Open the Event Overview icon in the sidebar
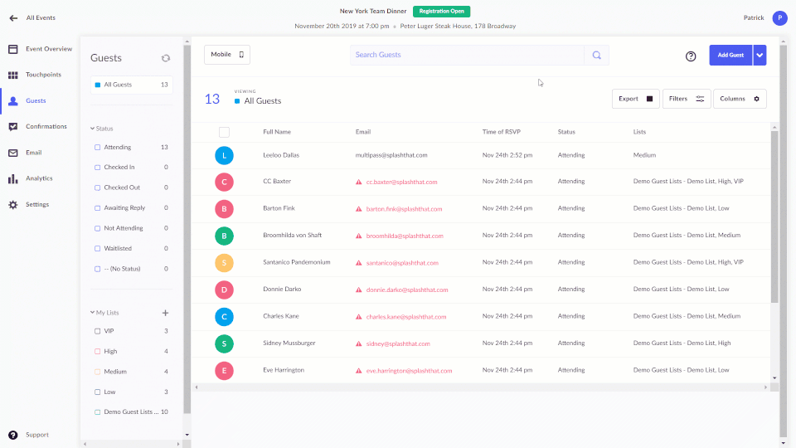Screen dimensions: 796x448 click(13, 49)
